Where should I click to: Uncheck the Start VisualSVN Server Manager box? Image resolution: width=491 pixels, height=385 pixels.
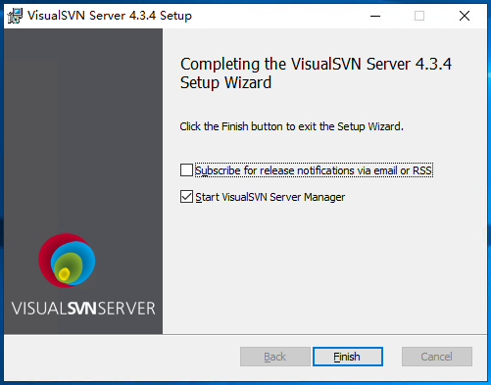[186, 197]
